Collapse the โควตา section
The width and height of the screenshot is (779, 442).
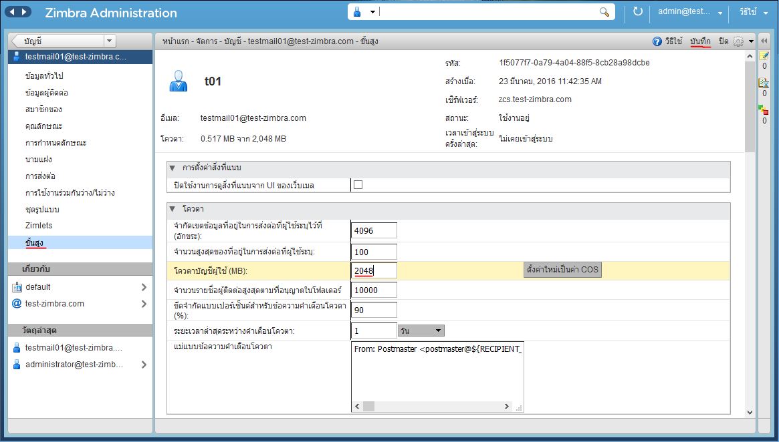click(x=173, y=209)
